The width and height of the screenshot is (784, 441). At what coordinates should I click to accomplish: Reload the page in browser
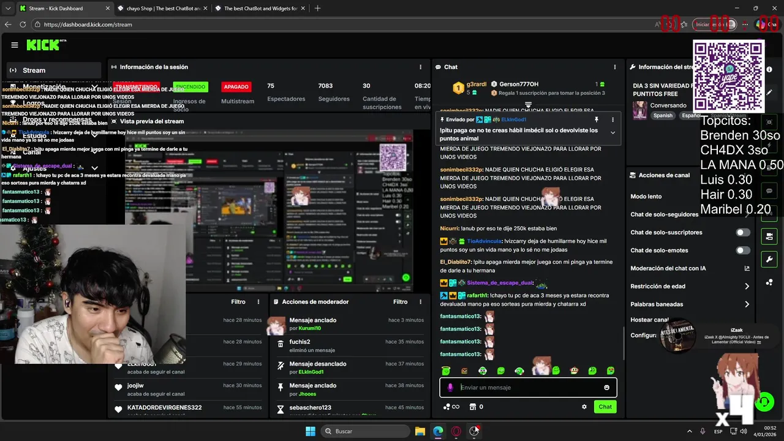(23, 24)
